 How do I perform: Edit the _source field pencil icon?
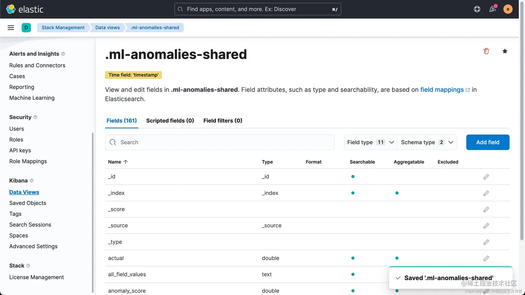(x=486, y=226)
